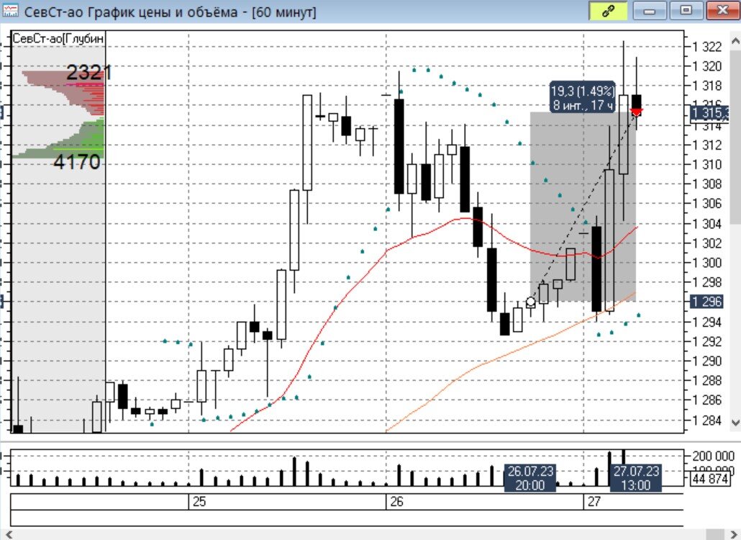Click the chart window title text
This screenshot has height=540, width=741.
[x=170, y=12]
